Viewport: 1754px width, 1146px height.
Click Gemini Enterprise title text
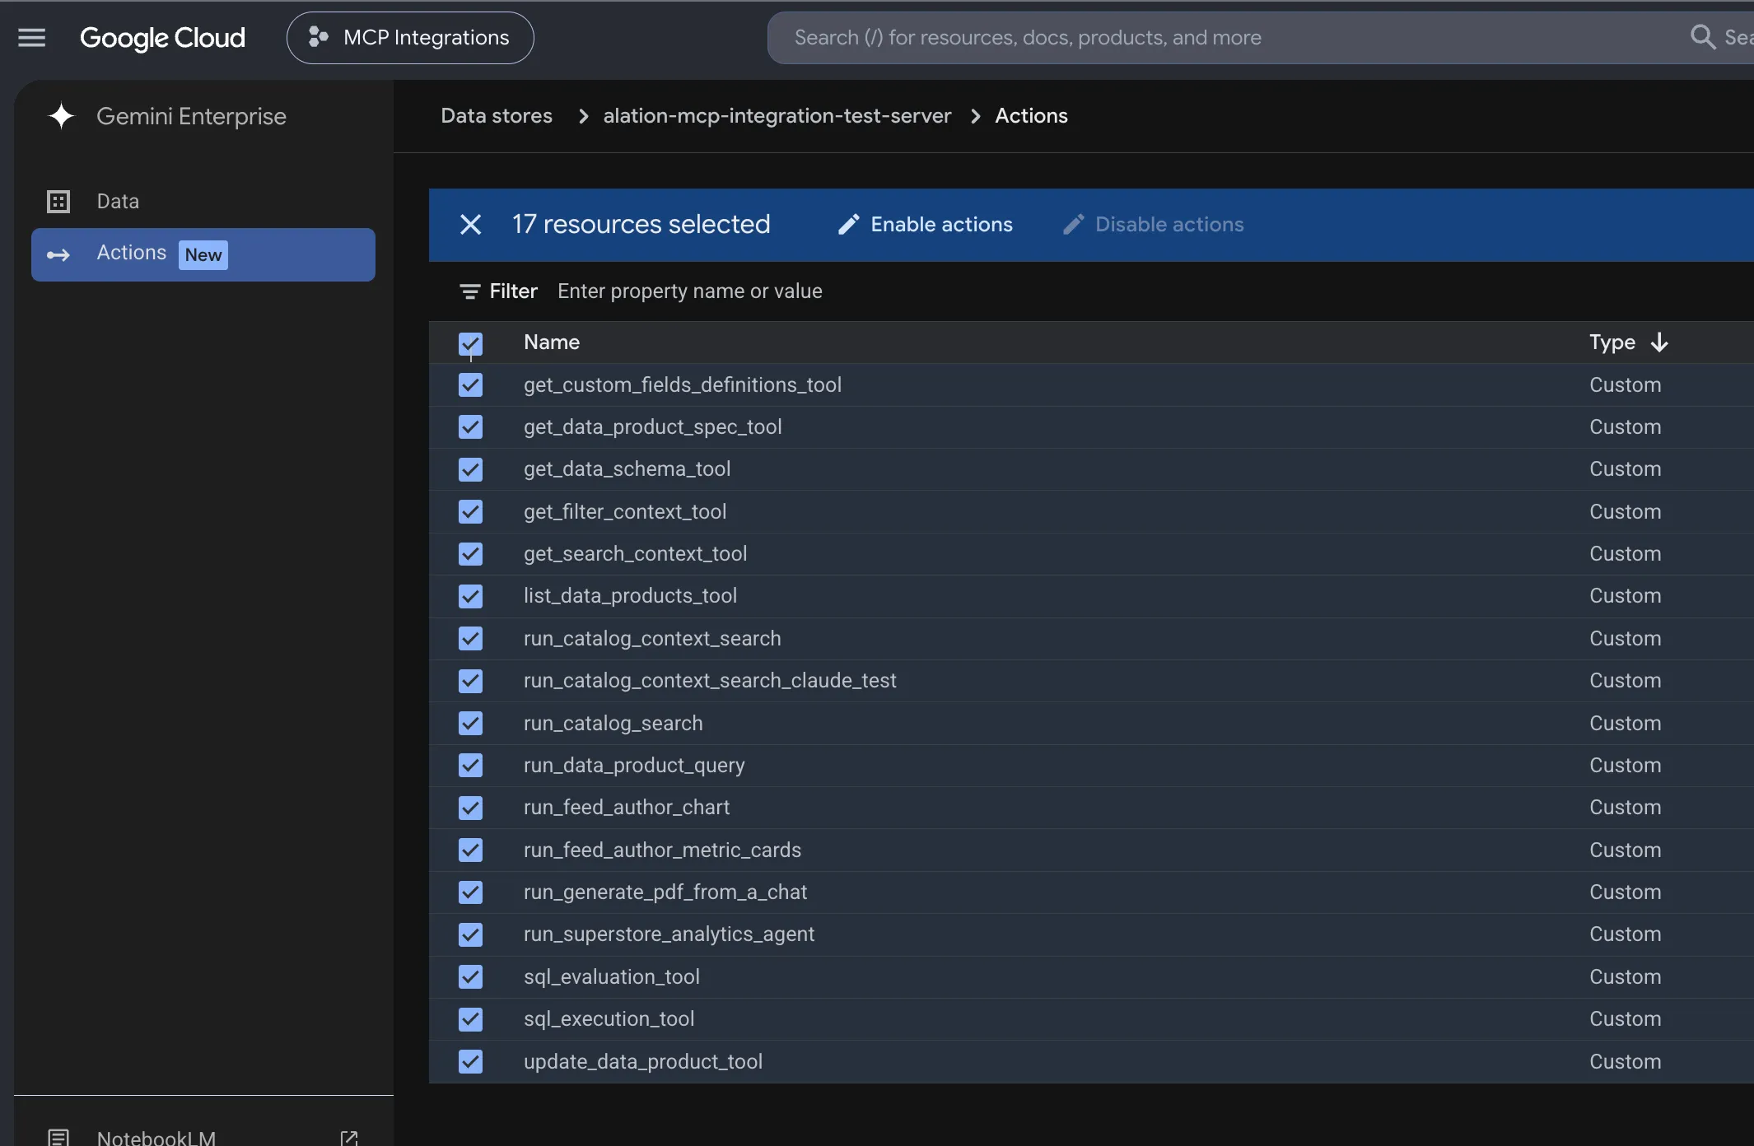(191, 116)
